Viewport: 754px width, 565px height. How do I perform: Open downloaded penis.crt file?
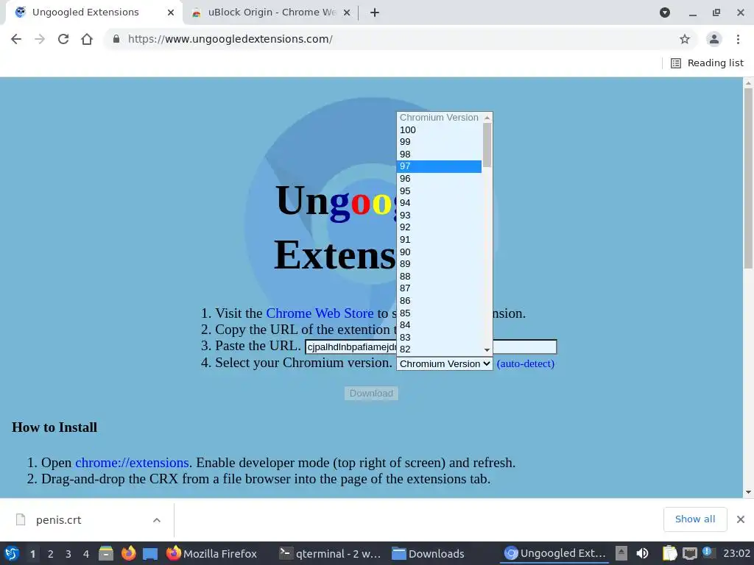(x=58, y=520)
